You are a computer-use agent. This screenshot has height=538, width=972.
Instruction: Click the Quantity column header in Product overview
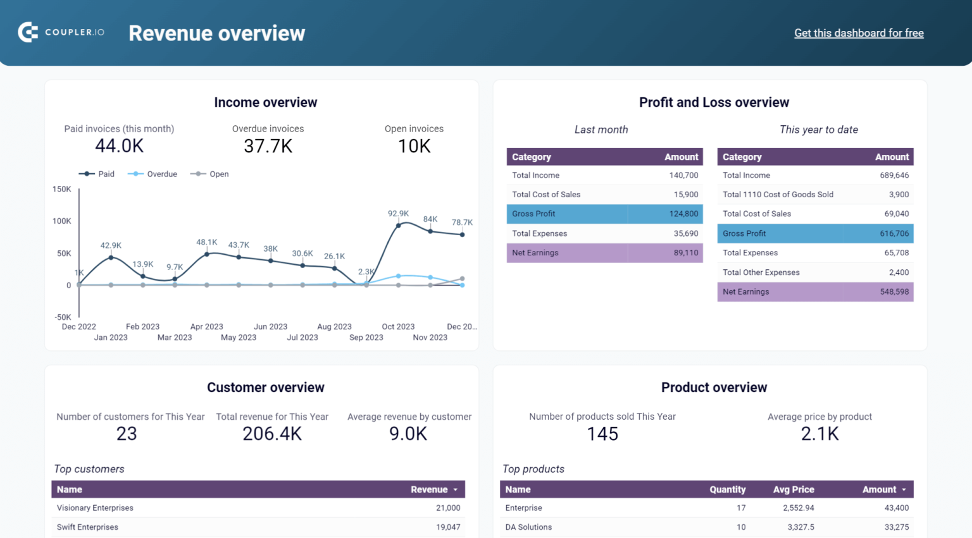[728, 489]
